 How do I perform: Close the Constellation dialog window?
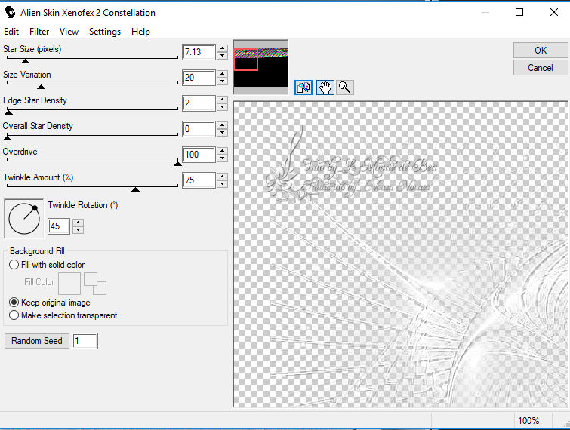pyautogui.click(x=554, y=12)
